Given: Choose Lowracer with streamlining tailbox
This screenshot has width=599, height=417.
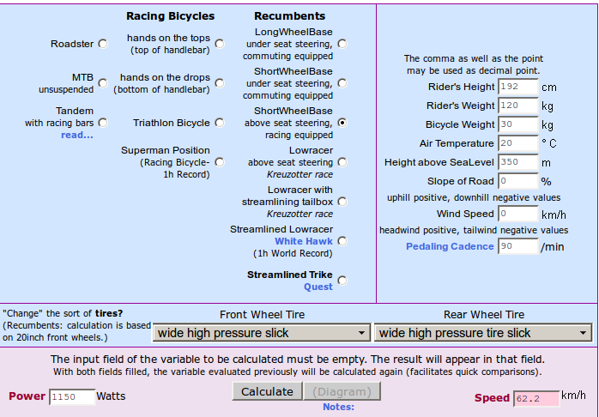Looking at the screenshot, I should tap(342, 202).
